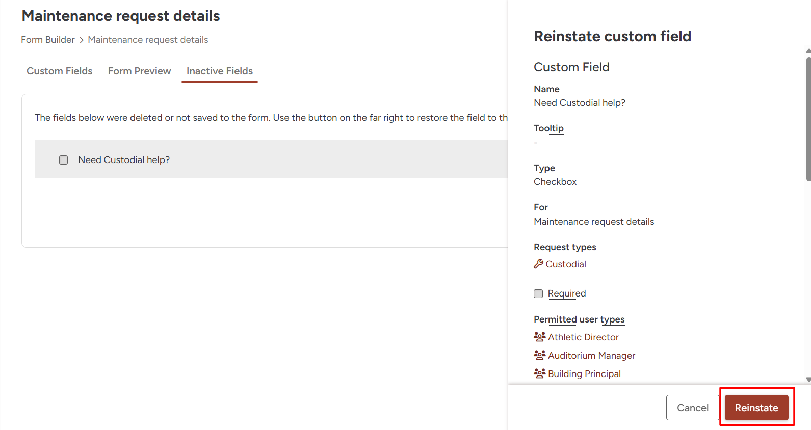Switch to the Form Preview tab
The width and height of the screenshot is (811, 430).
[140, 71]
